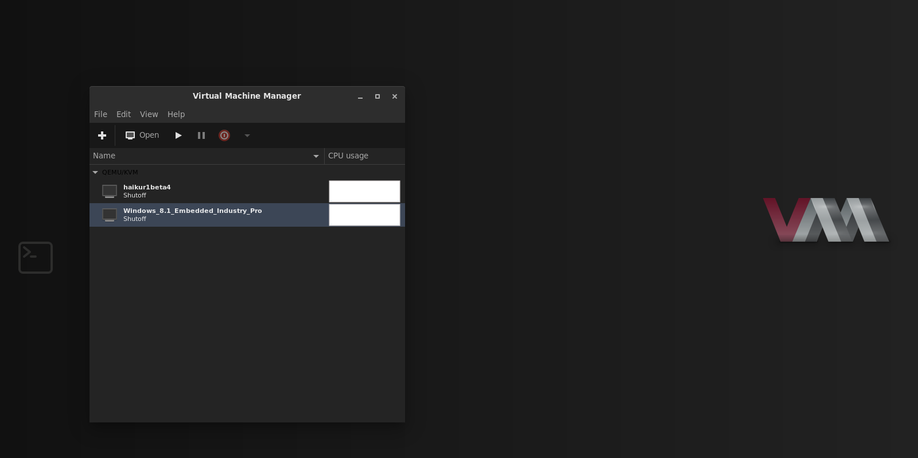
Task: Select the haikur1beta4 virtual machine
Action: 147,191
